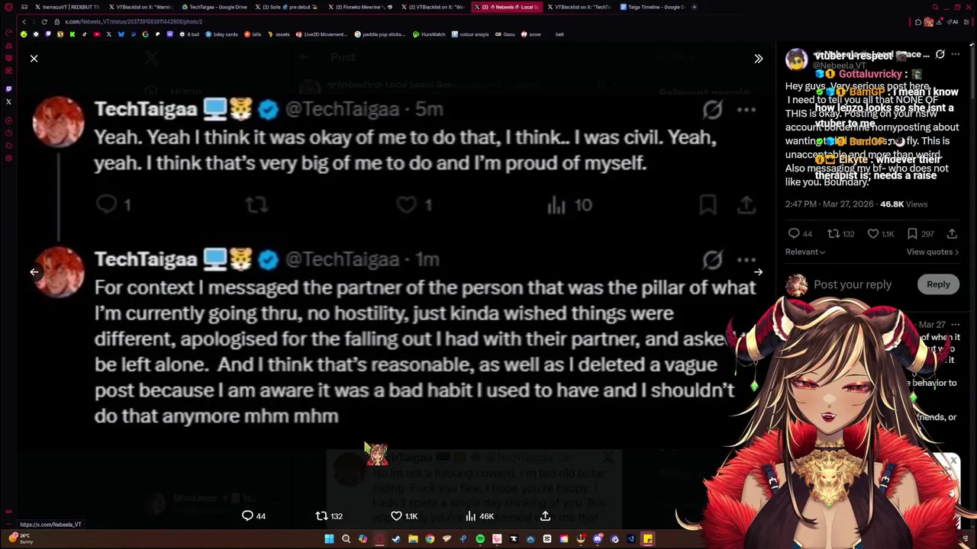The image size is (977, 549).
Task: Open View quotes link
Action: coord(932,252)
